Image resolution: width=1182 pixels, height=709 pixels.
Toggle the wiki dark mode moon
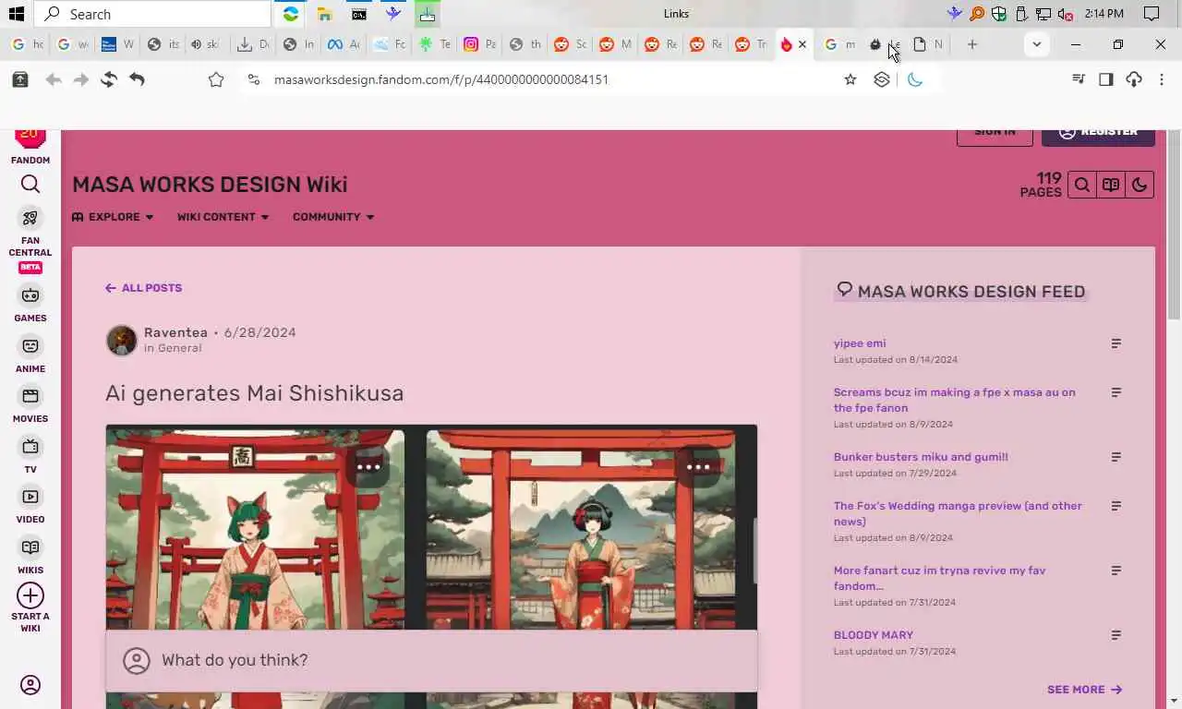[1140, 185]
